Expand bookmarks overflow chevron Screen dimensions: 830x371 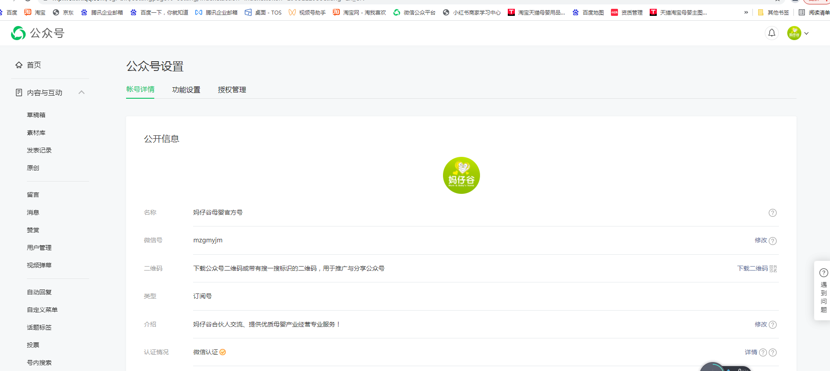[746, 12]
